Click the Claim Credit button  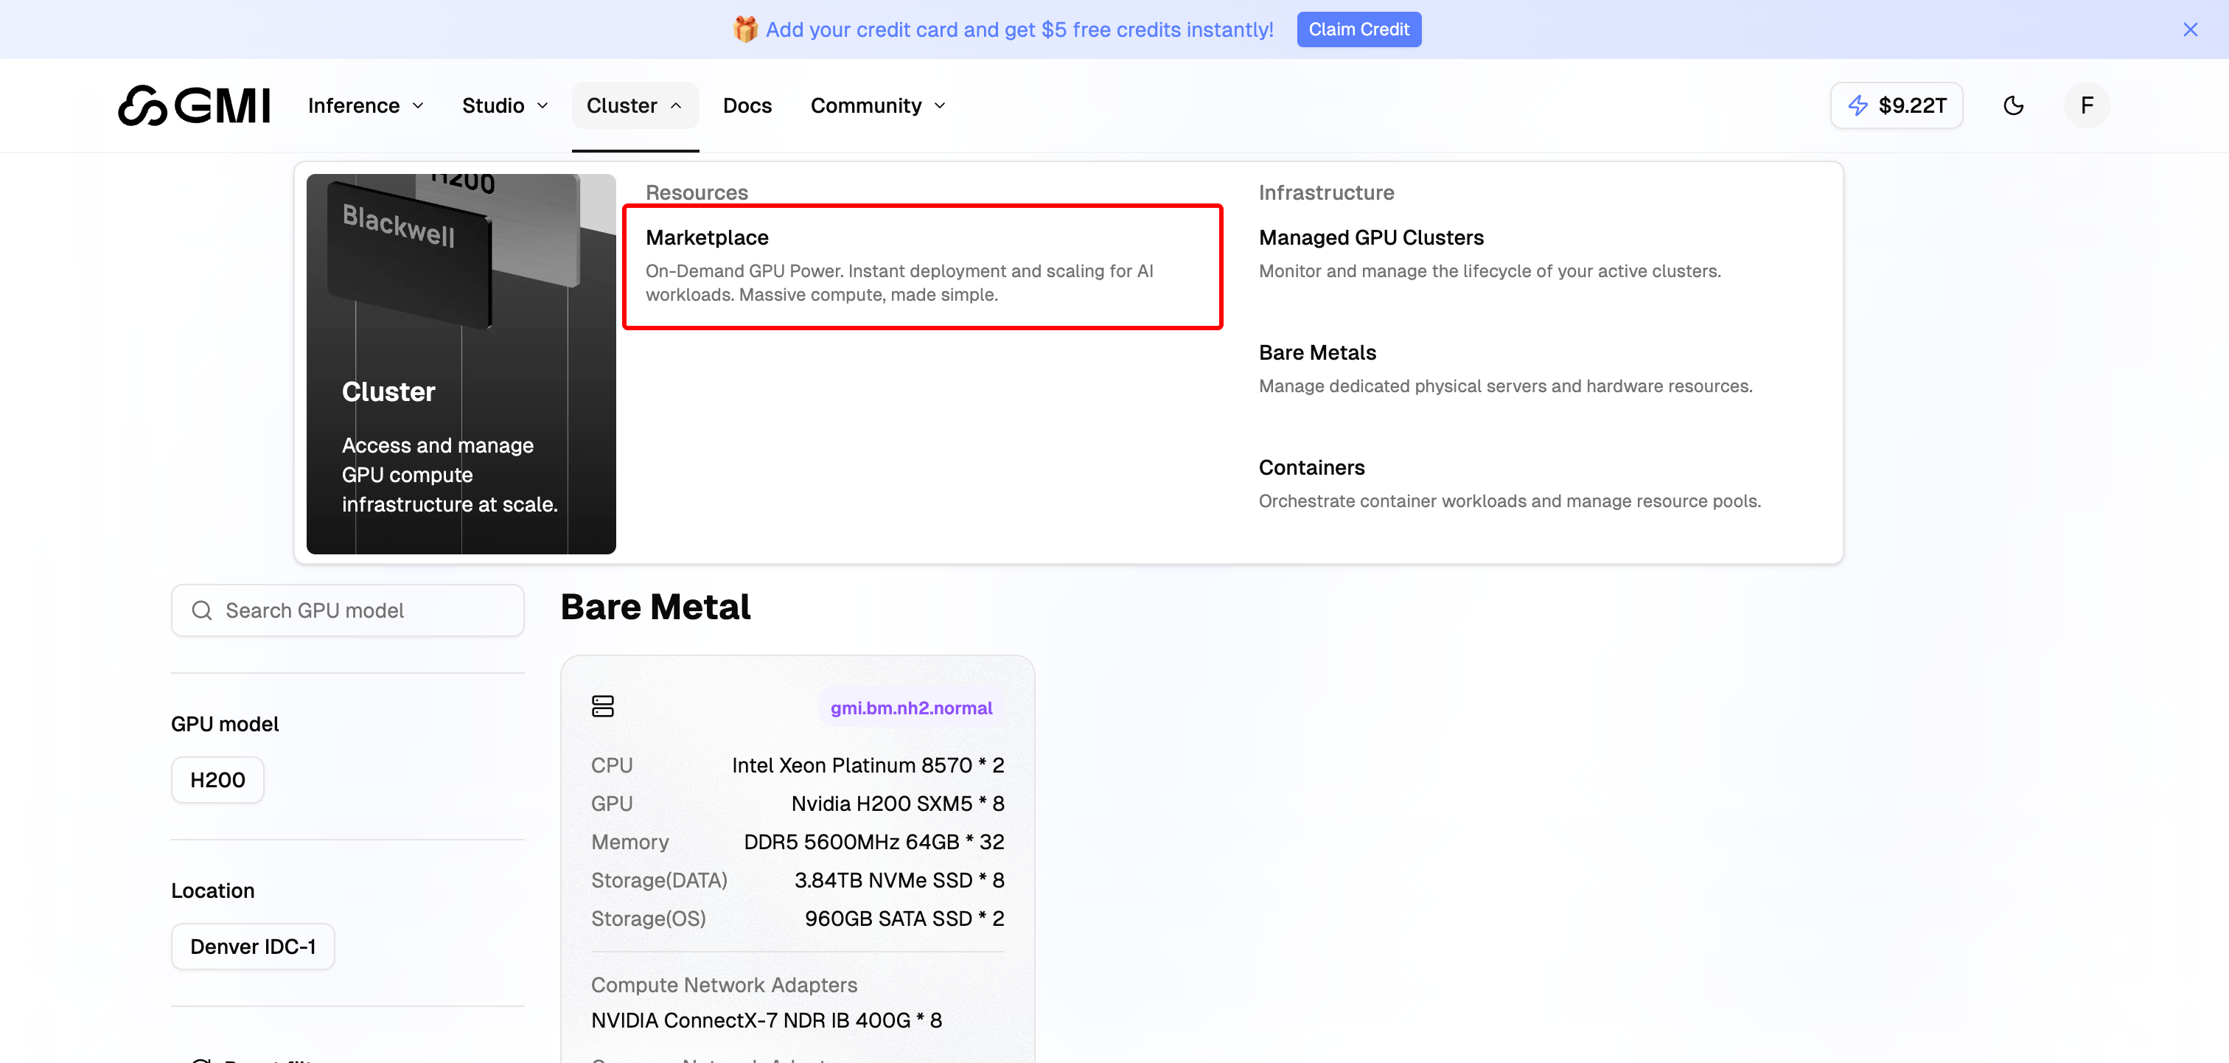1358,29
